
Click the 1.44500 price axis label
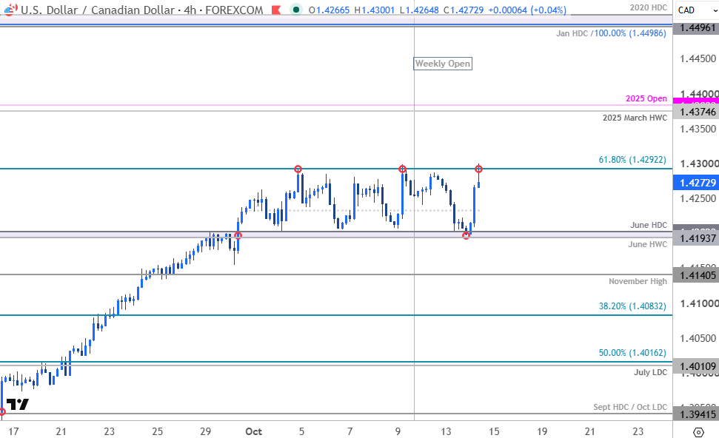pyautogui.click(x=698, y=58)
